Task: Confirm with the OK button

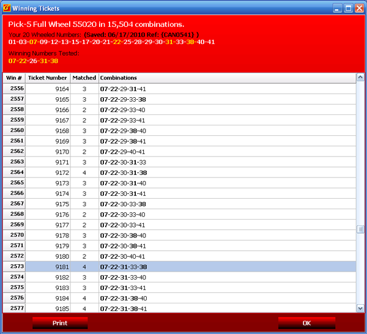Action: coord(306,323)
